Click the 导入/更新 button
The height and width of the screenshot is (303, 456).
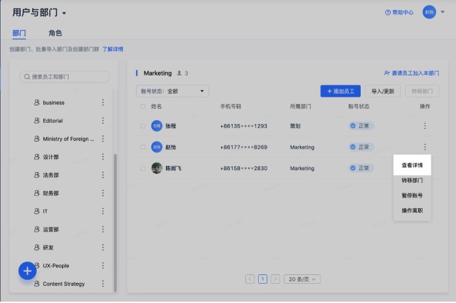point(383,91)
